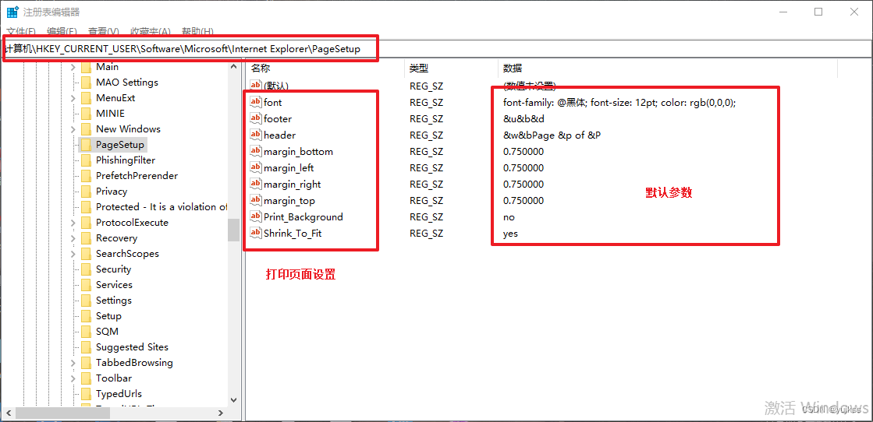Expand the Main registry key
The height and width of the screenshot is (422, 873).
pyautogui.click(x=73, y=67)
